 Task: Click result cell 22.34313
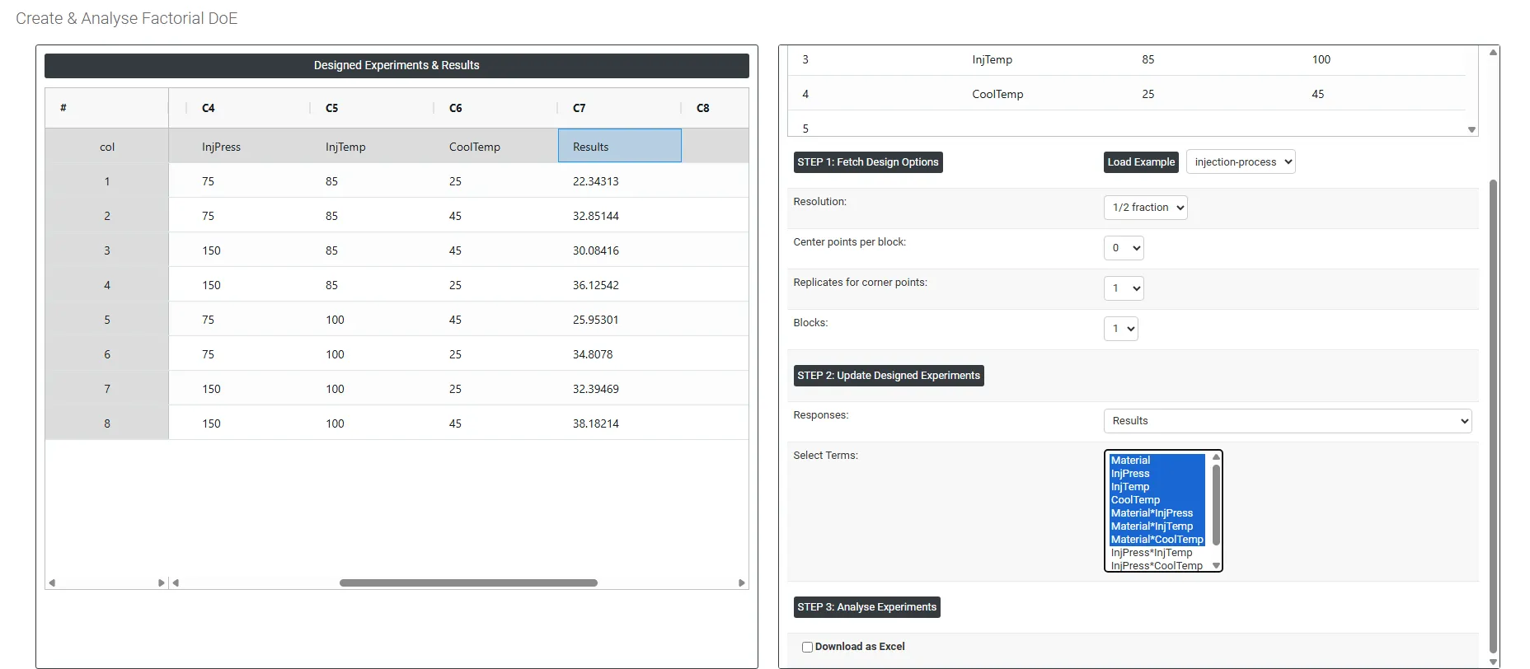point(619,181)
